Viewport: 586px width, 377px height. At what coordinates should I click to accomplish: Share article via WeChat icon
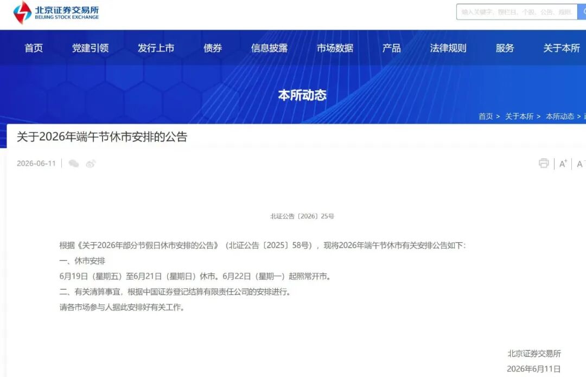[74, 164]
